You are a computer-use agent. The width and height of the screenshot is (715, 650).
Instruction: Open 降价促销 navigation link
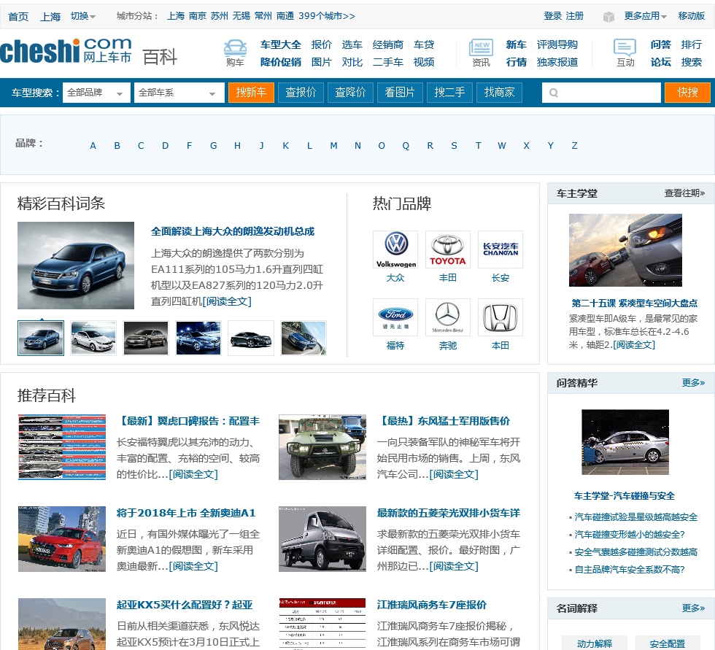pyautogui.click(x=280, y=62)
